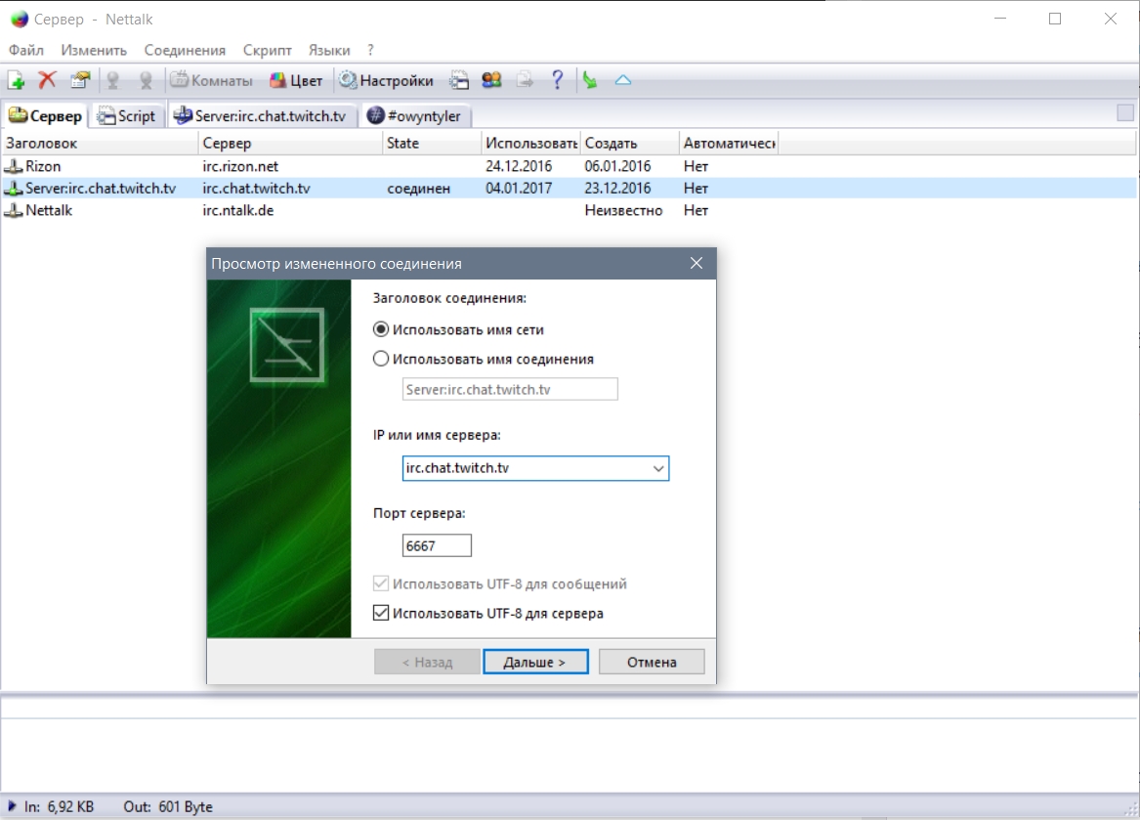Click the Цвет color toolbar button
Screen dimensions: 1140x820
(296, 80)
